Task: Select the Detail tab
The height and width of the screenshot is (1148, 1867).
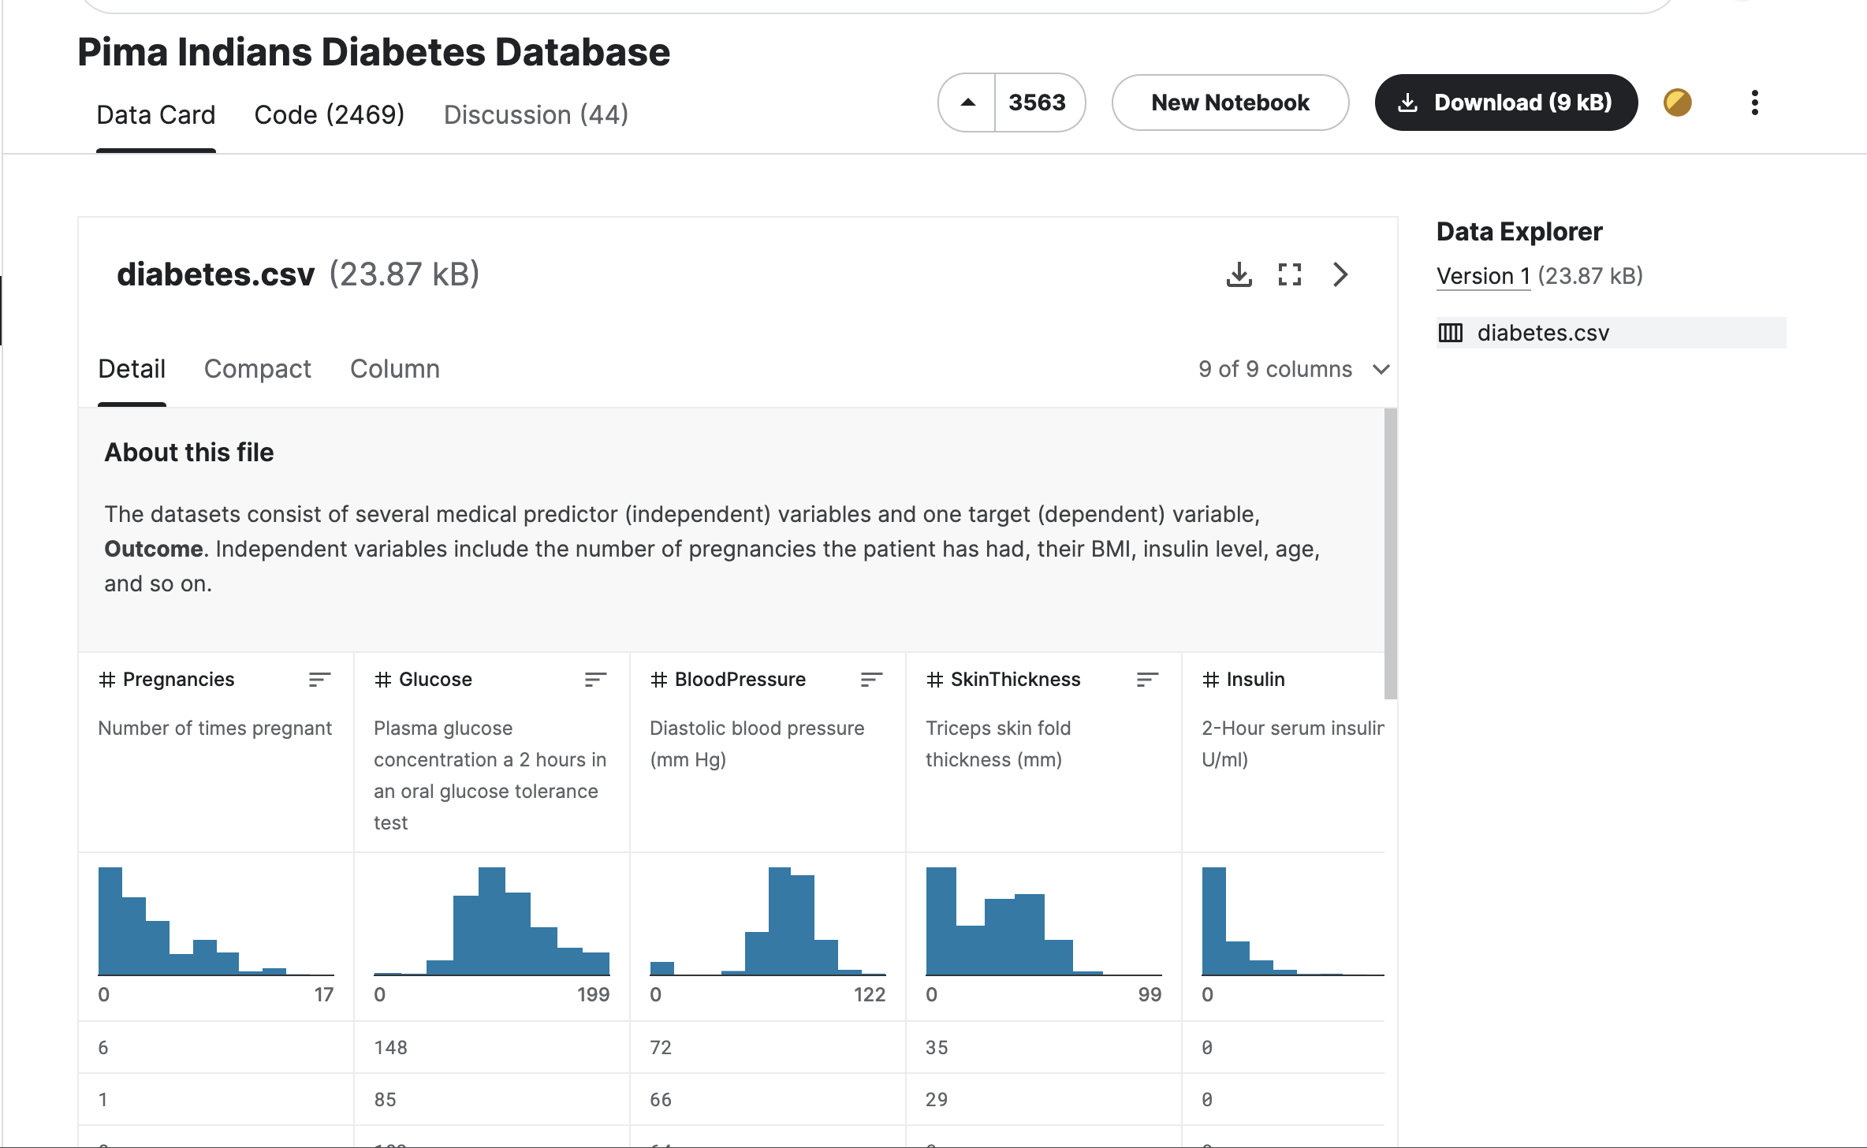Action: pyautogui.click(x=131, y=369)
